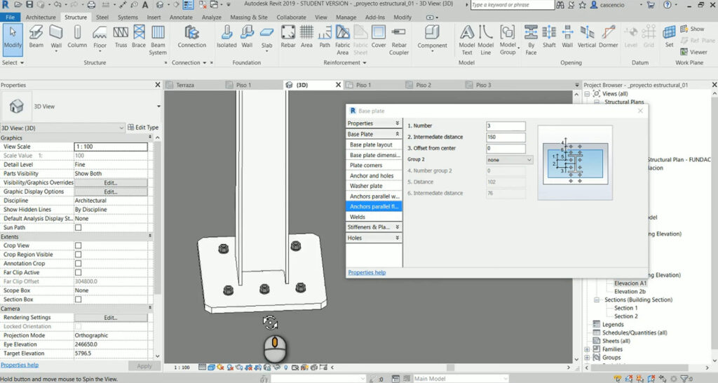This screenshot has height=383, width=718.
Task: Select the Column tool
Action: [x=77, y=36]
